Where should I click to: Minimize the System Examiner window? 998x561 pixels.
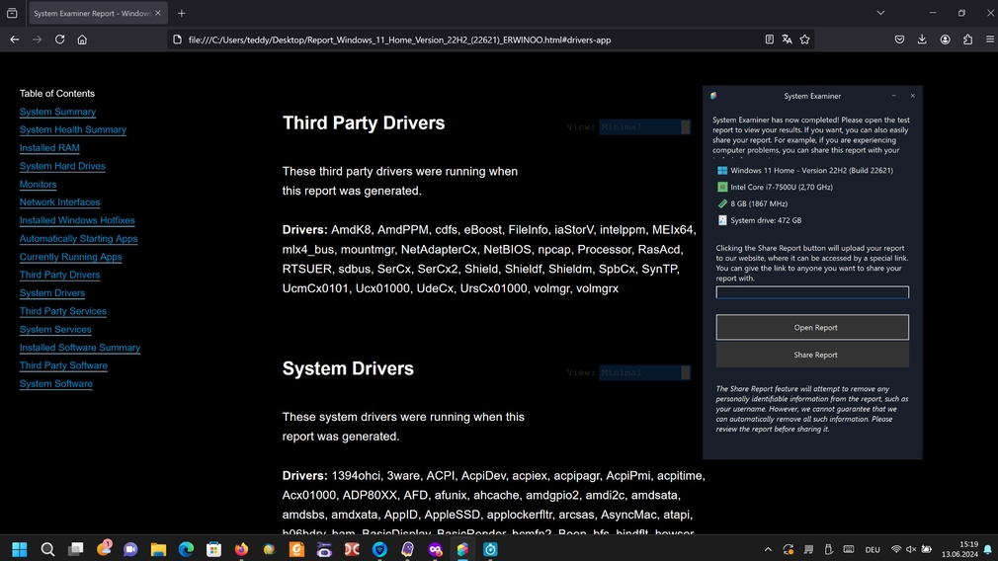click(893, 96)
